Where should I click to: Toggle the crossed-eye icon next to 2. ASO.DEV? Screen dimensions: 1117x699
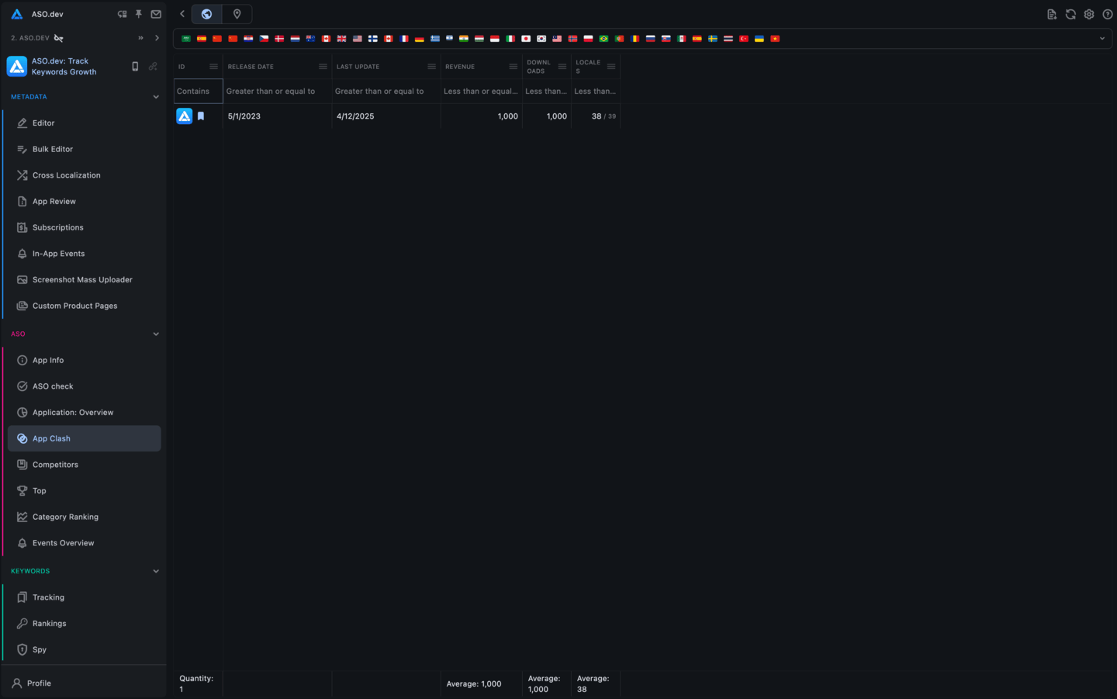click(x=59, y=38)
